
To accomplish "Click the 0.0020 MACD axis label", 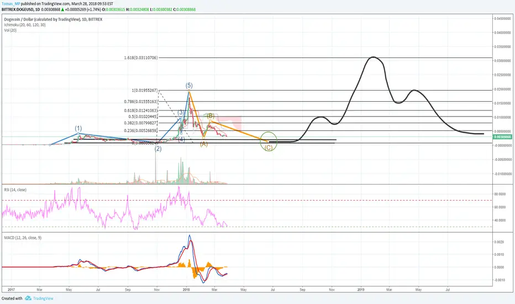I will pyautogui.click(x=499, y=242).
